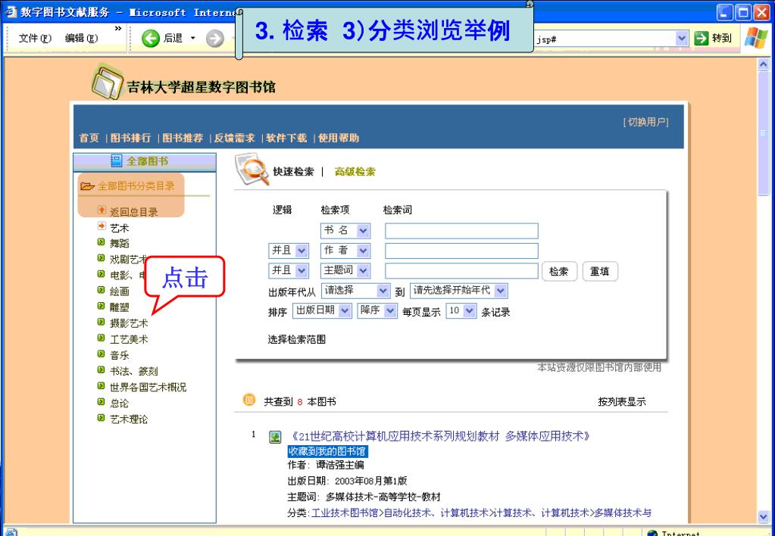Click the green icon beside 舞蹈
The width and height of the screenshot is (775, 536).
coord(102,242)
